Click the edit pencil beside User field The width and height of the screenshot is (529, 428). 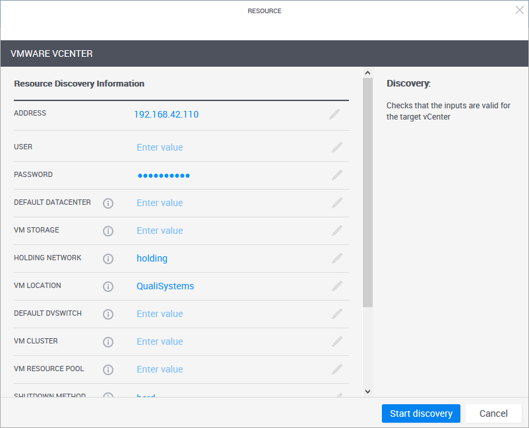coord(337,147)
